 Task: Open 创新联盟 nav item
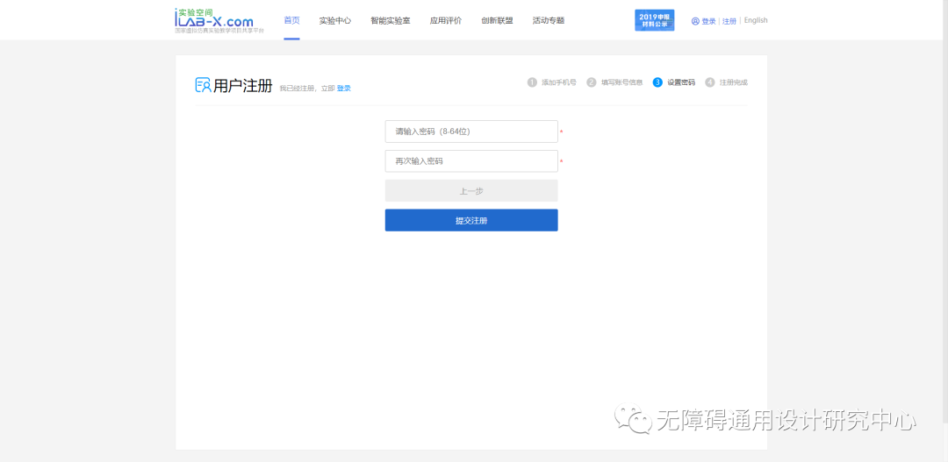tap(497, 20)
